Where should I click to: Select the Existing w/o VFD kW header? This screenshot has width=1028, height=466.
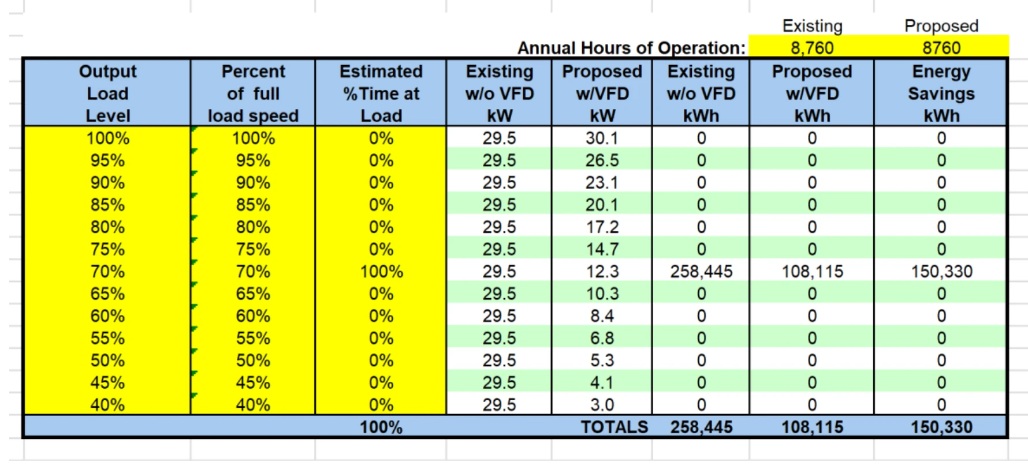click(x=499, y=93)
